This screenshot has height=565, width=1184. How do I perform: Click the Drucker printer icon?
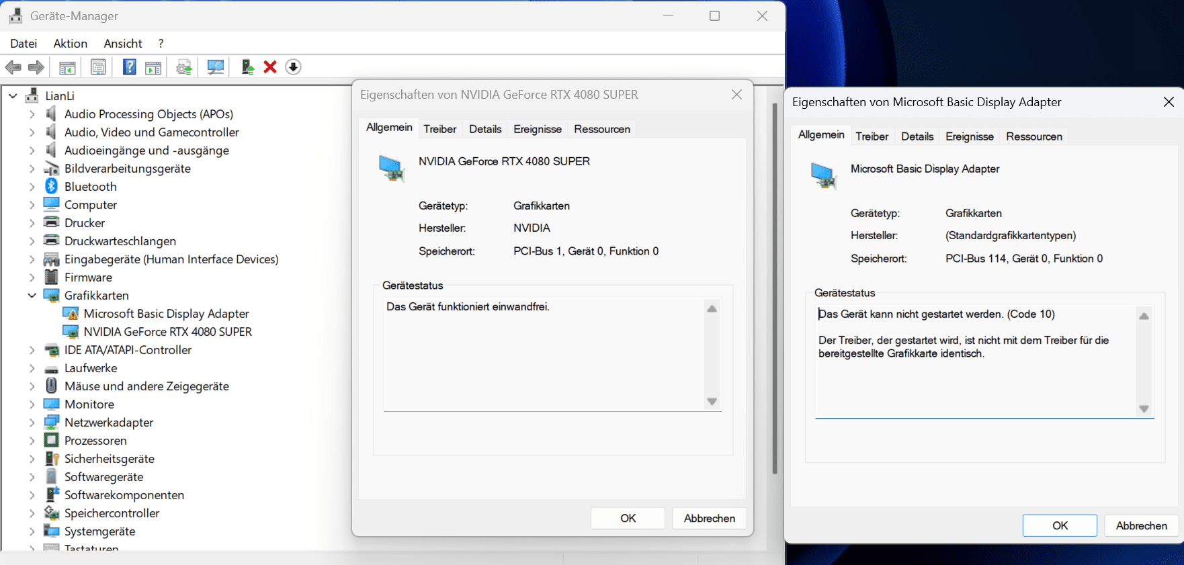click(51, 222)
